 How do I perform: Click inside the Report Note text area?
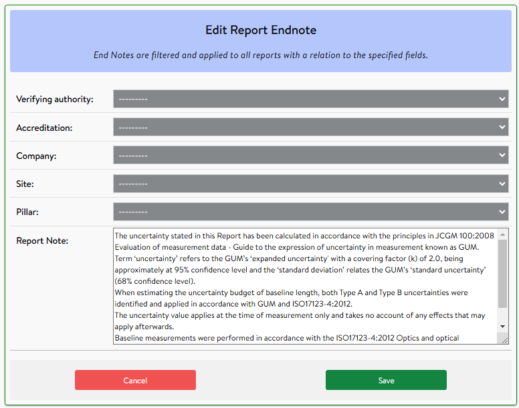click(305, 286)
